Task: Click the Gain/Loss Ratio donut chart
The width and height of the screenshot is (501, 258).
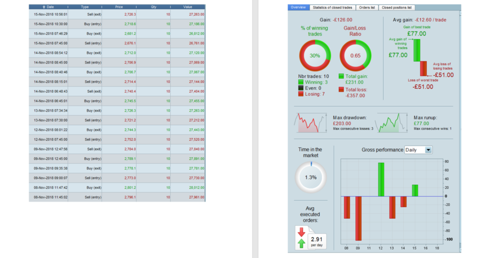Action: 355,56
